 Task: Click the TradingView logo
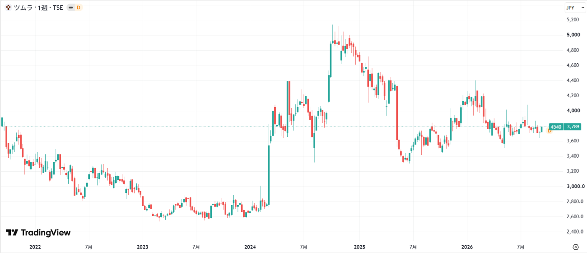(38, 233)
